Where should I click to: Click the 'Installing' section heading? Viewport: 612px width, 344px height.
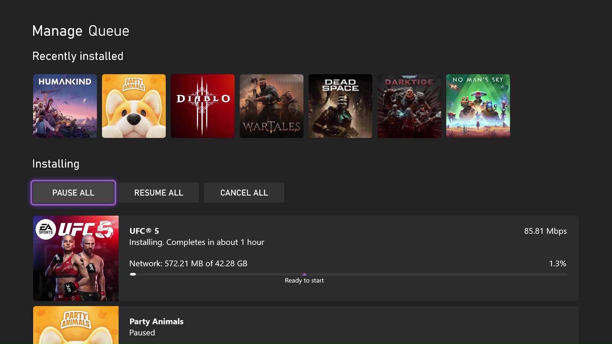click(x=56, y=164)
